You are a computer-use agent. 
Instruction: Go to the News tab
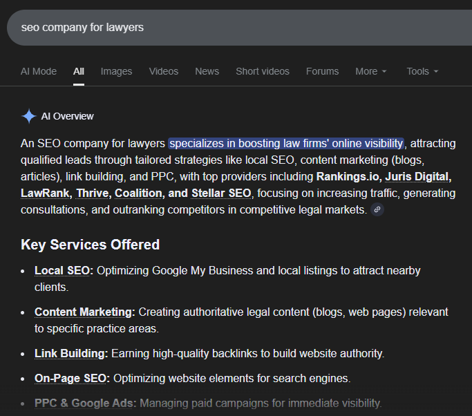coord(207,71)
